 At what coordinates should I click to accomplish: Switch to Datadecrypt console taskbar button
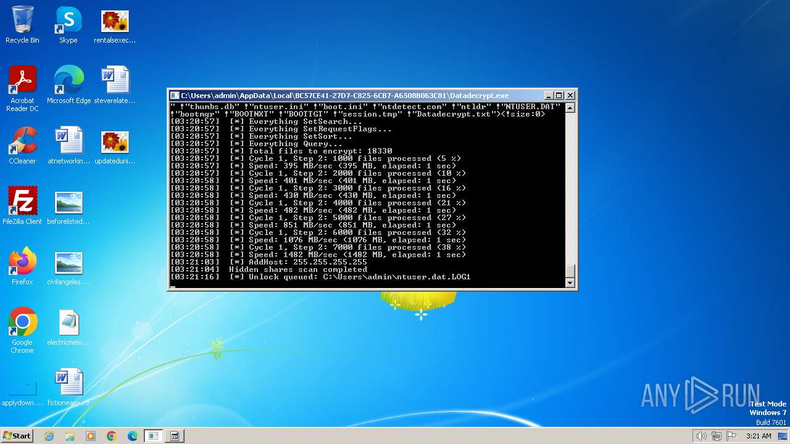(x=153, y=436)
